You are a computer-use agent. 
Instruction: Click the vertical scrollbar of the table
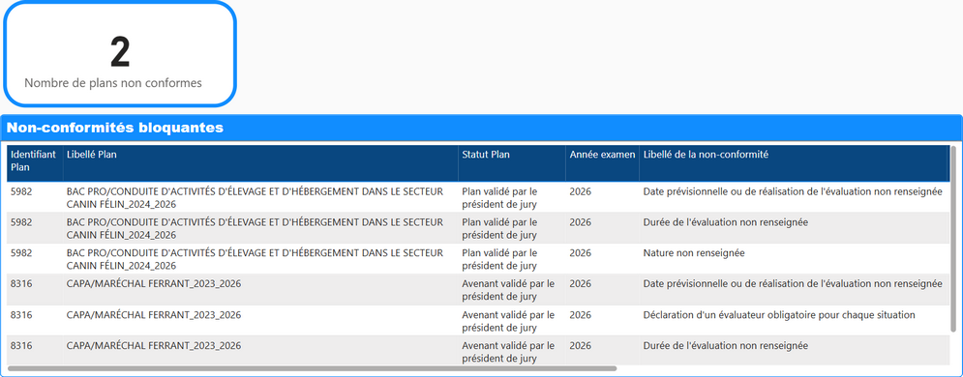(952, 239)
